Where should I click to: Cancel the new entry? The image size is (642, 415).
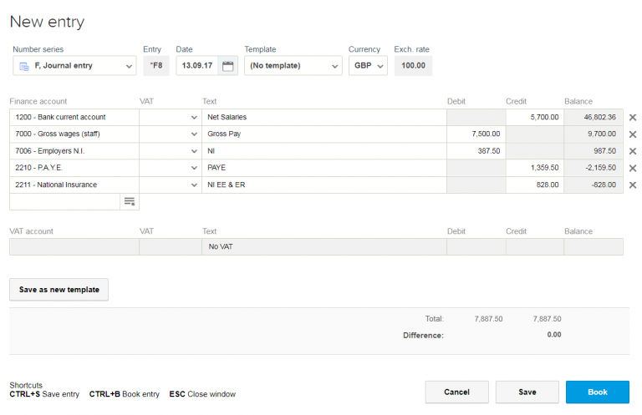pyautogui.click(x=456, y=392)
